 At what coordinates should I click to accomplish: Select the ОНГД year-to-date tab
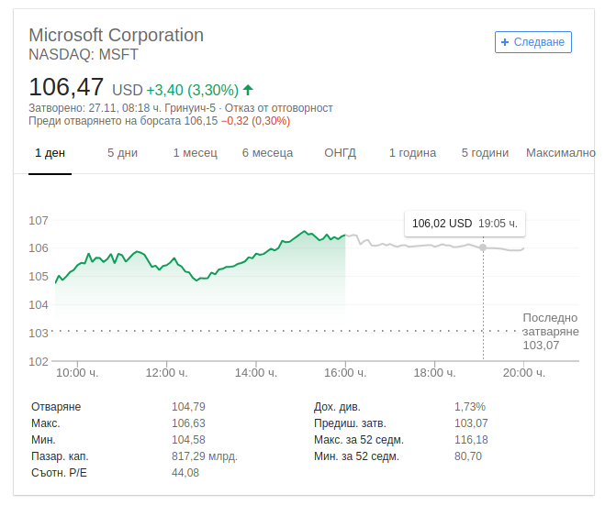(340, 153)
